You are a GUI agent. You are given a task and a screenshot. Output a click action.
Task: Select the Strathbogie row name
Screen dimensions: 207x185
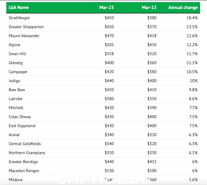19,18
